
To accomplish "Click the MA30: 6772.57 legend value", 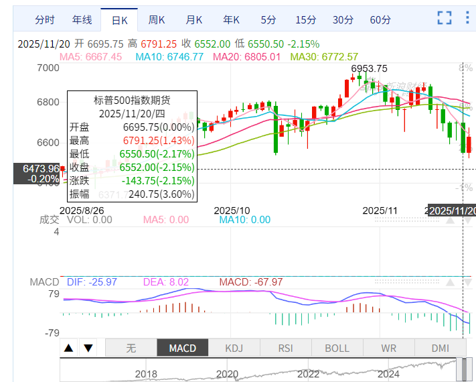I will pos(324,57).
